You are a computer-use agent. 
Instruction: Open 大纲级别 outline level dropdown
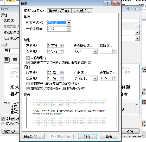[69, 29]
